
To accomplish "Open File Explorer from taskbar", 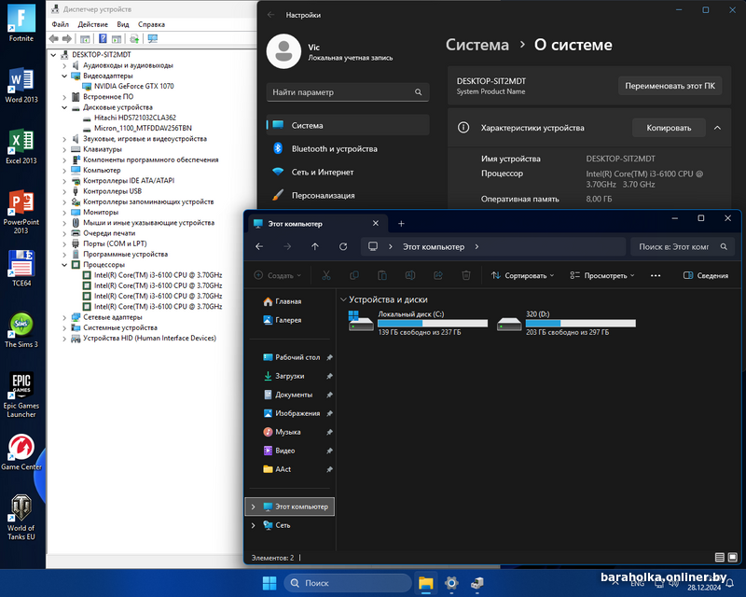I will coord(426,583).
